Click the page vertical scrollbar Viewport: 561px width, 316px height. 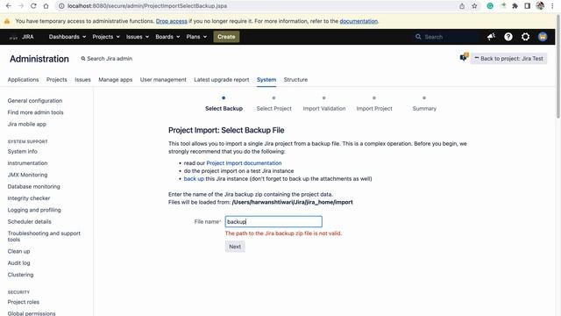[x=558, y=67]
